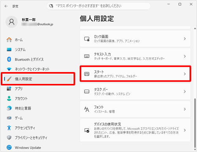This screenshot has width=197, height=152.
Task: Click the scrollbar down arrow
Action: (195, 150)
